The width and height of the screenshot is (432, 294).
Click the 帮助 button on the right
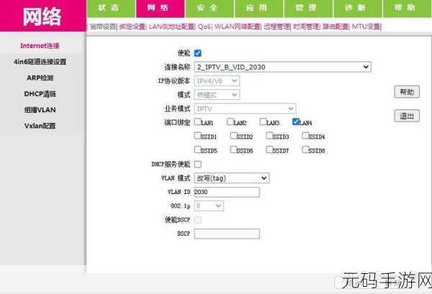(407, 92)
